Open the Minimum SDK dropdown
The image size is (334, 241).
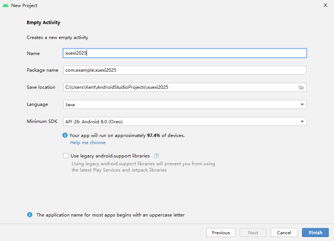185,121
